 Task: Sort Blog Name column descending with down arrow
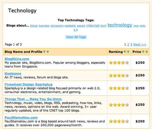point(44,52)
